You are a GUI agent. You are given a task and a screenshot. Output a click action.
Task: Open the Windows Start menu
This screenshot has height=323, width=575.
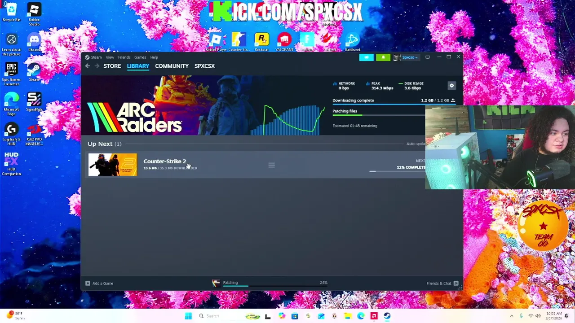coord(188,316)
